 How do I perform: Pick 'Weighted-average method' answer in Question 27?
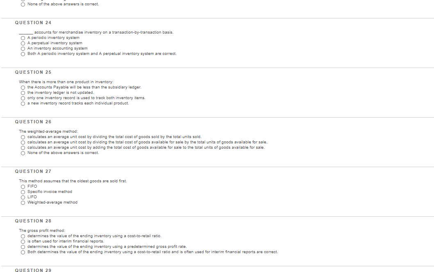coord(23,202)
